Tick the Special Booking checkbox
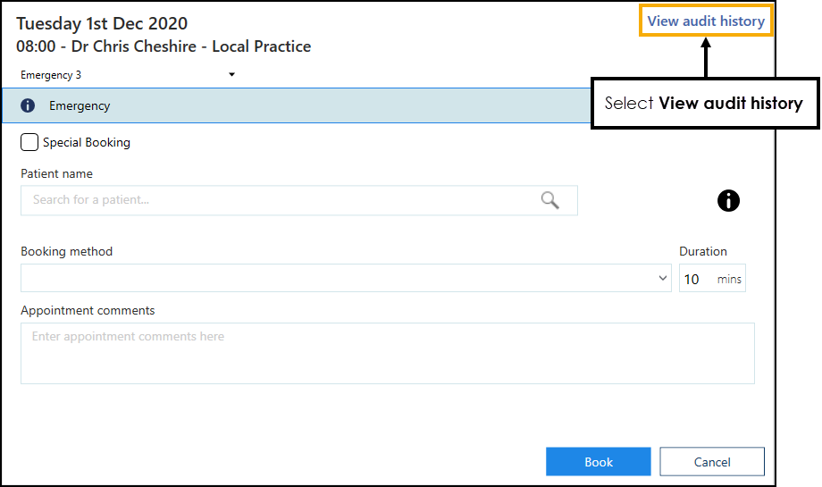The image size is (822, 487). (x=29, y=142)
